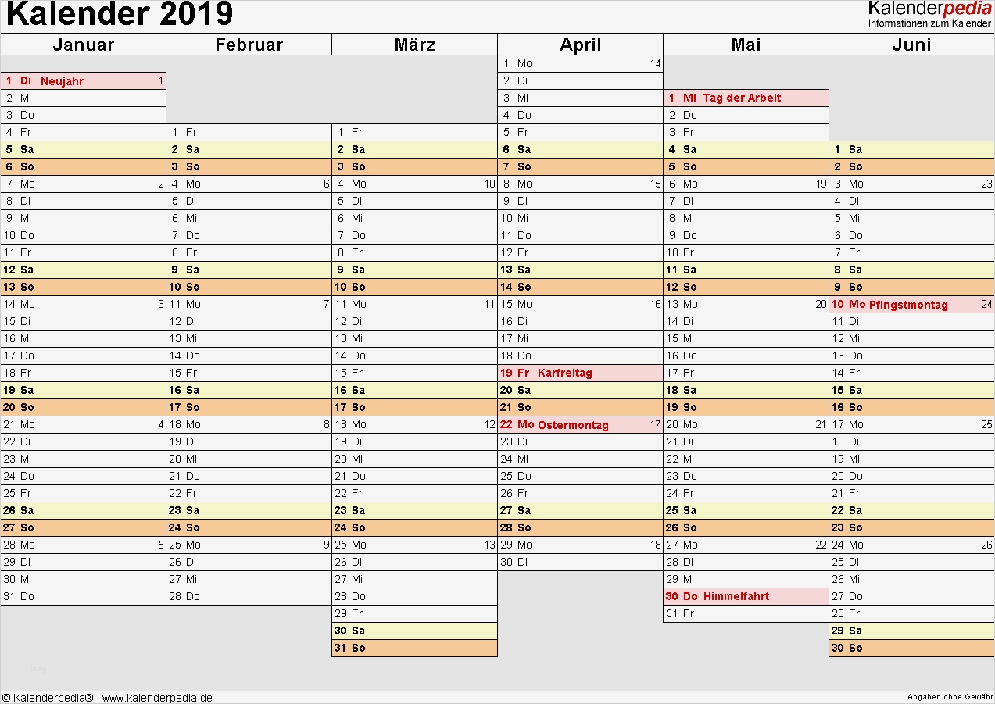Select Sunday 31 March cell
The image size is (995, 704).
414,648
